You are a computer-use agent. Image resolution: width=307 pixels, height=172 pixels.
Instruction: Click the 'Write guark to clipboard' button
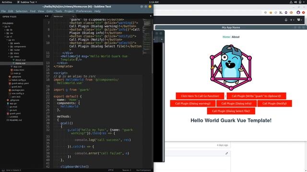coord(256,96)
